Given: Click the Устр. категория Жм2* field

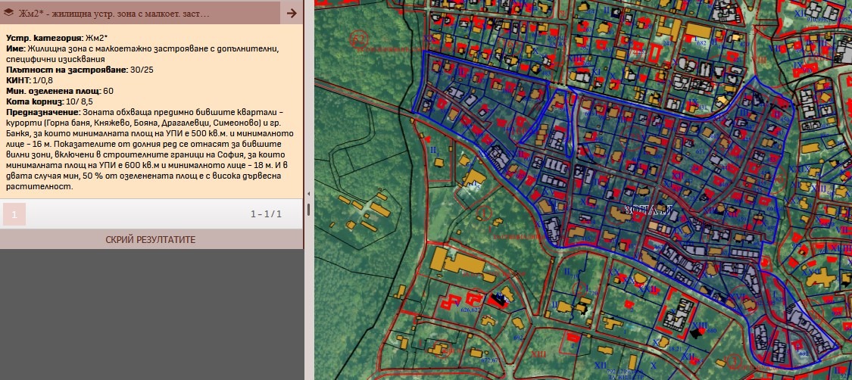Looking at the screenshot, I should [57, 37].
